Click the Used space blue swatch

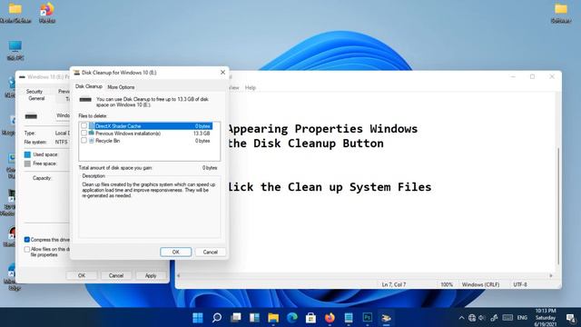click(27, 154)
